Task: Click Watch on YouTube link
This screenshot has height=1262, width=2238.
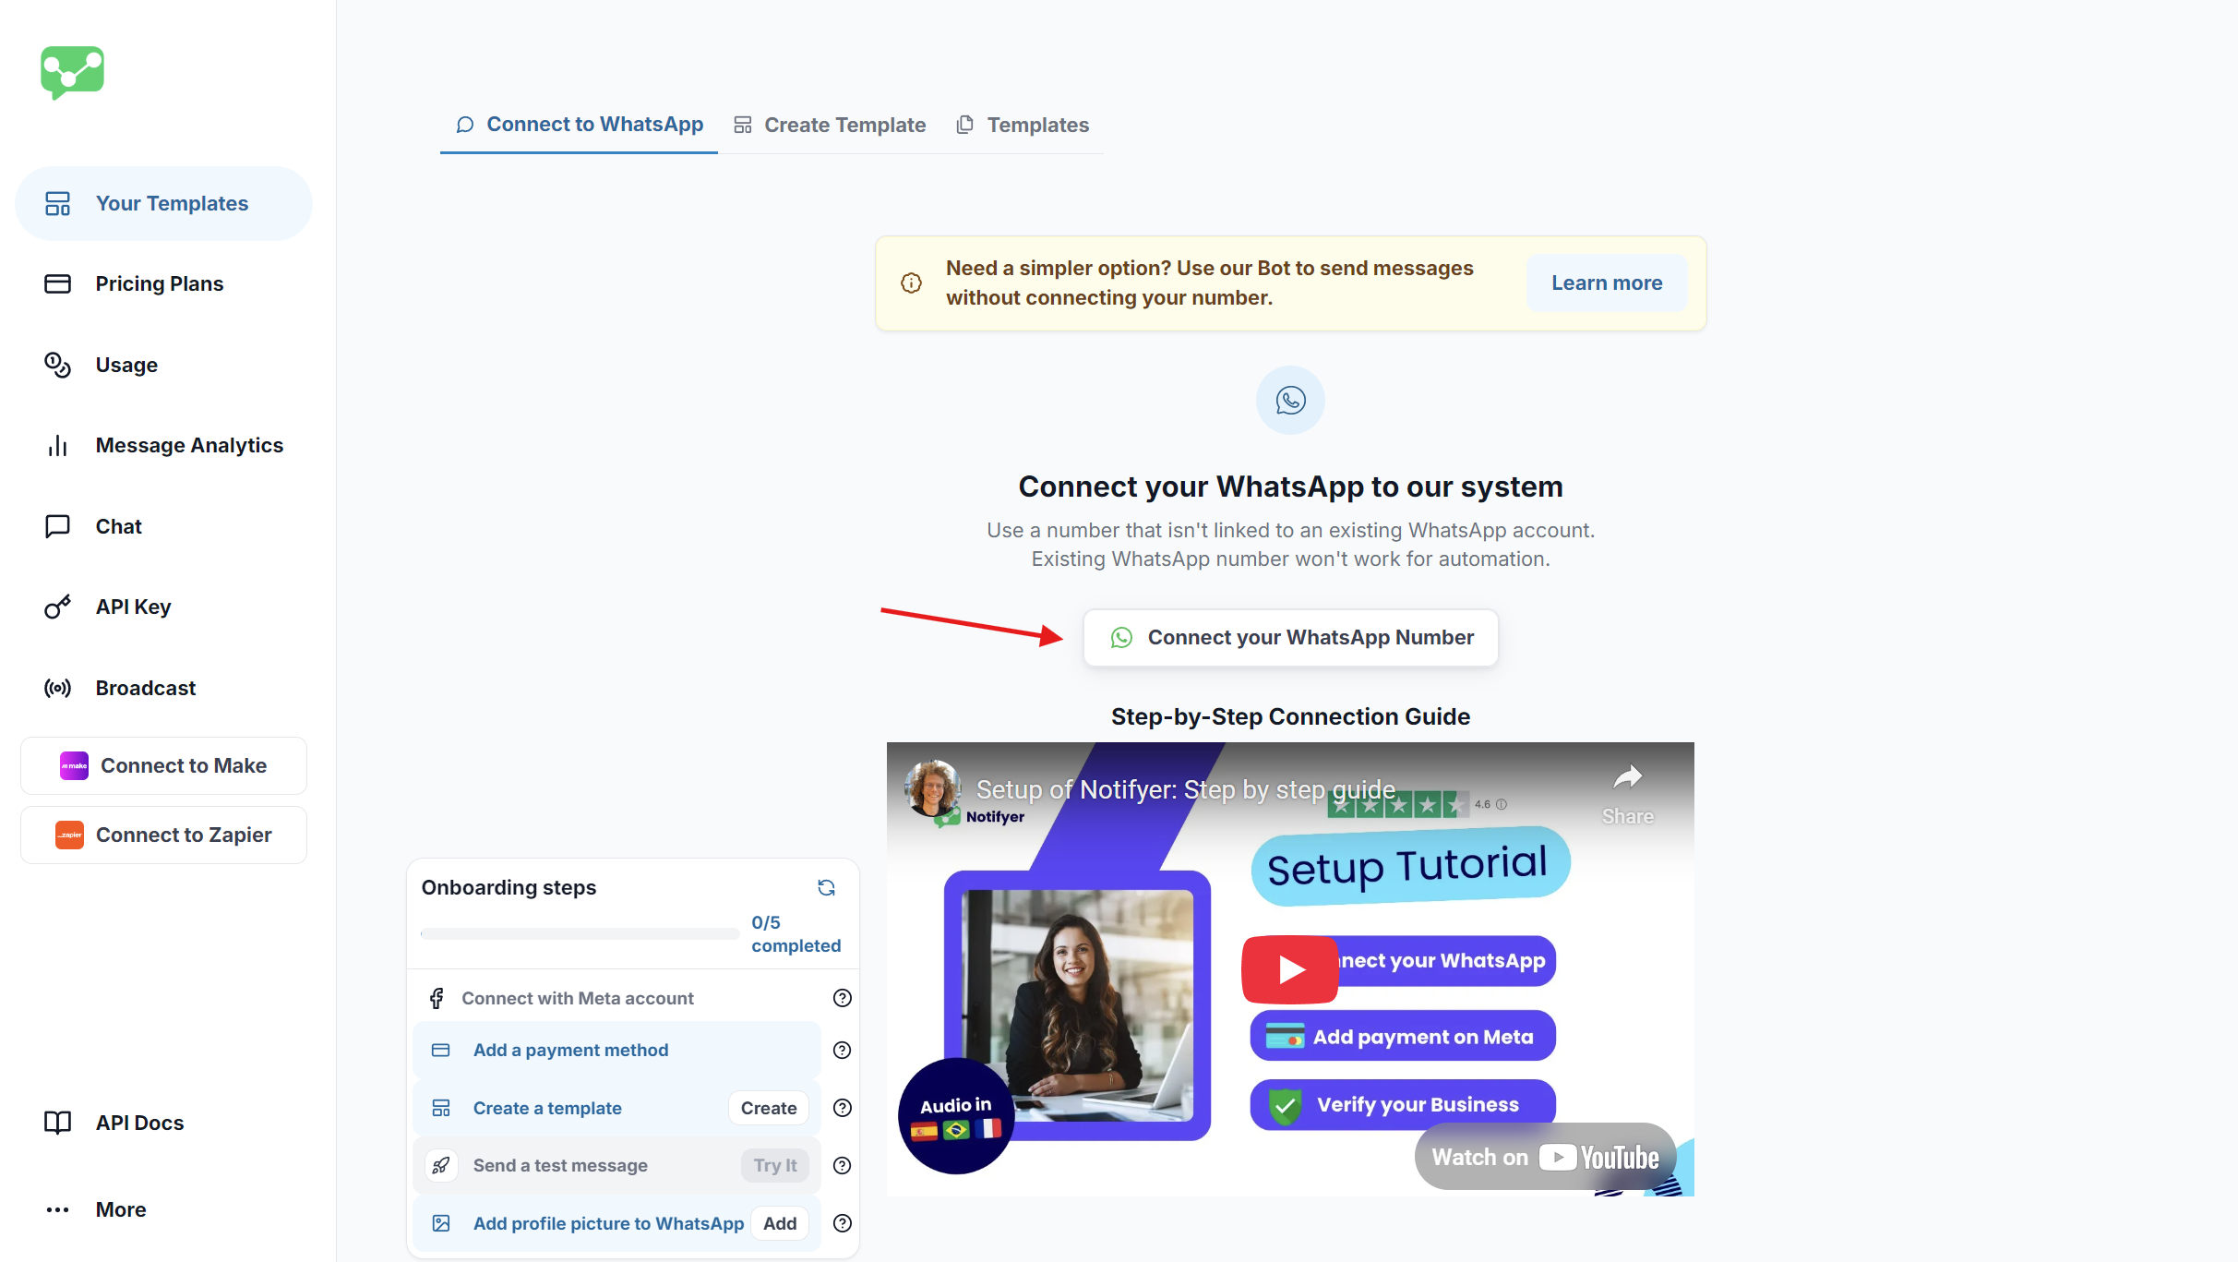Action: [x=1545, y=1157]
